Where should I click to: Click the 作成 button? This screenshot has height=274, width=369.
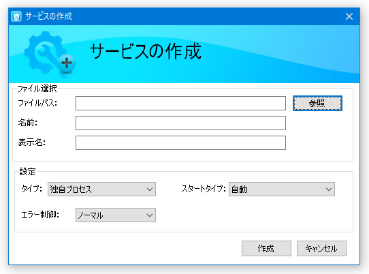point(266,248)
